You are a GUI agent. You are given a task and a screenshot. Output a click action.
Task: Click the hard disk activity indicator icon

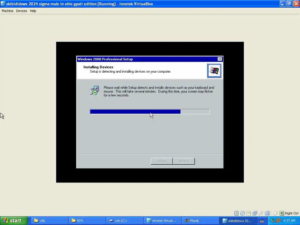236,213
